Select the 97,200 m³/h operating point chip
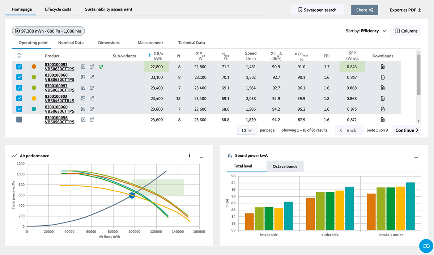434x255 pixels. (48, 31)
